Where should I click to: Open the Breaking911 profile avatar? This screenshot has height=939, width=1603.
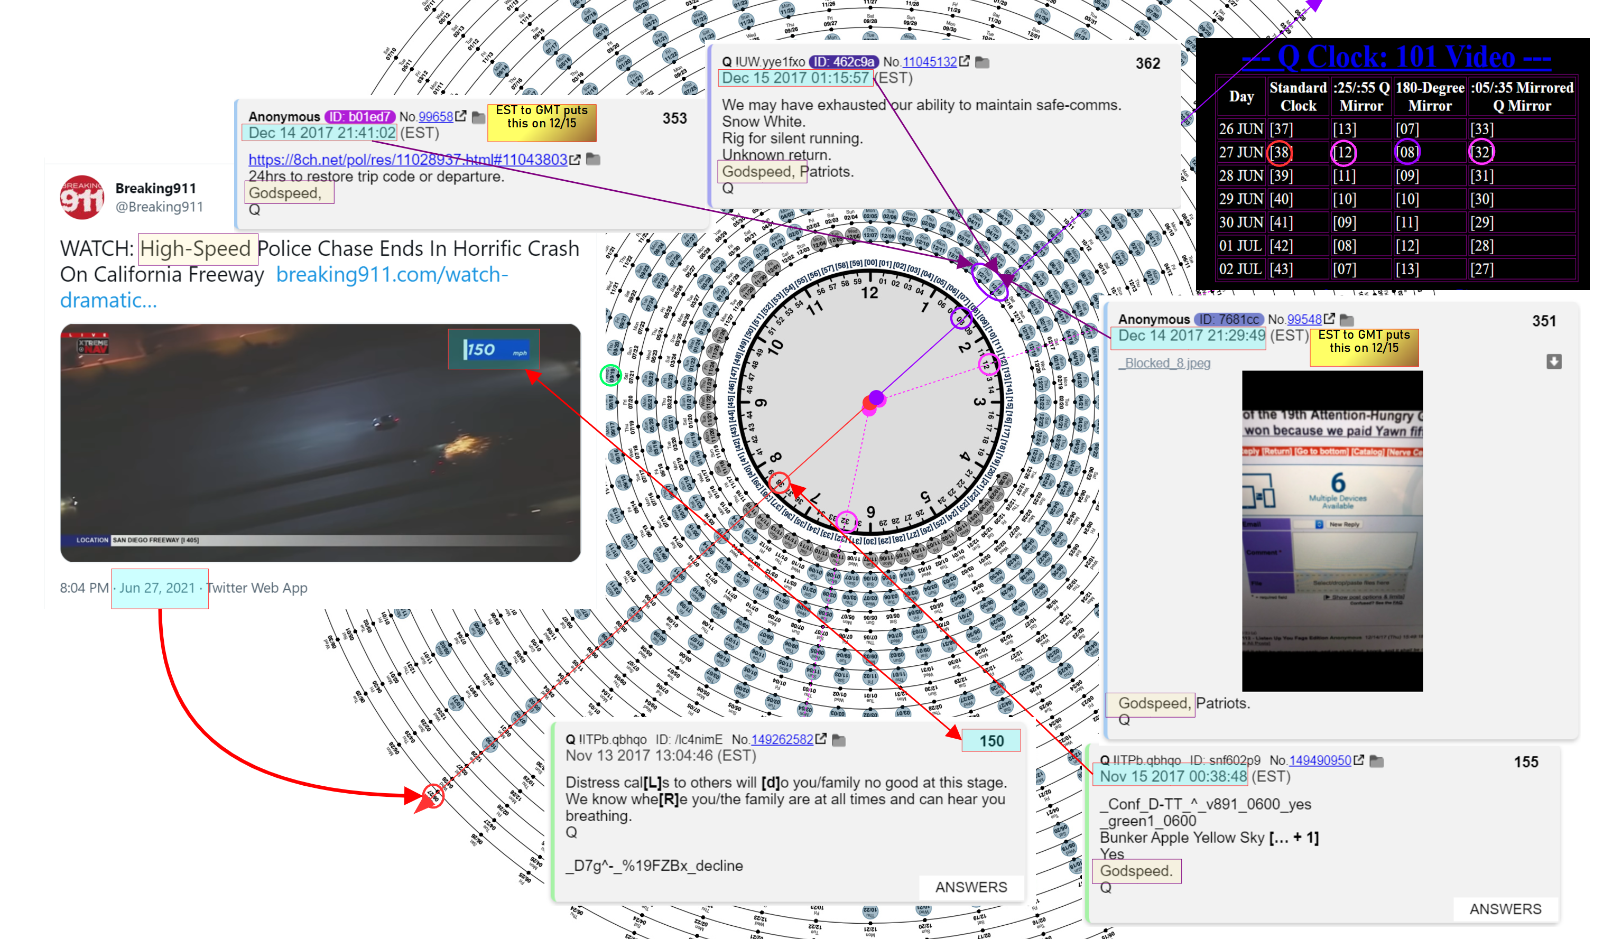point(82,197)
